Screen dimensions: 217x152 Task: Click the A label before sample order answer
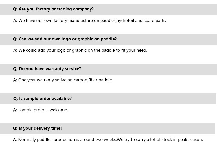[x=15, y=110]
